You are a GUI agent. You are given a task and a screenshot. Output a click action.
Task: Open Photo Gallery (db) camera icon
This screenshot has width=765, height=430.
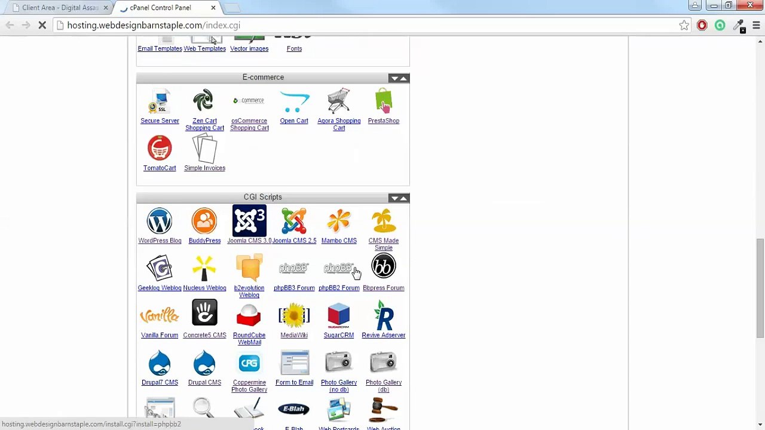click(384, 363)
